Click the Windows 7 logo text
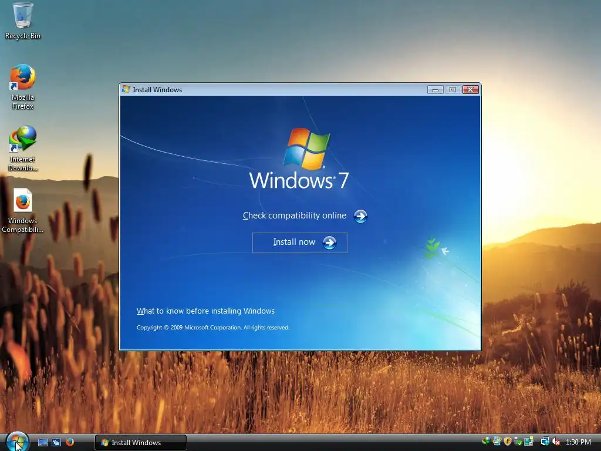Image resolution: width=601 pixels, height=451 pixels. click(299, 180)
